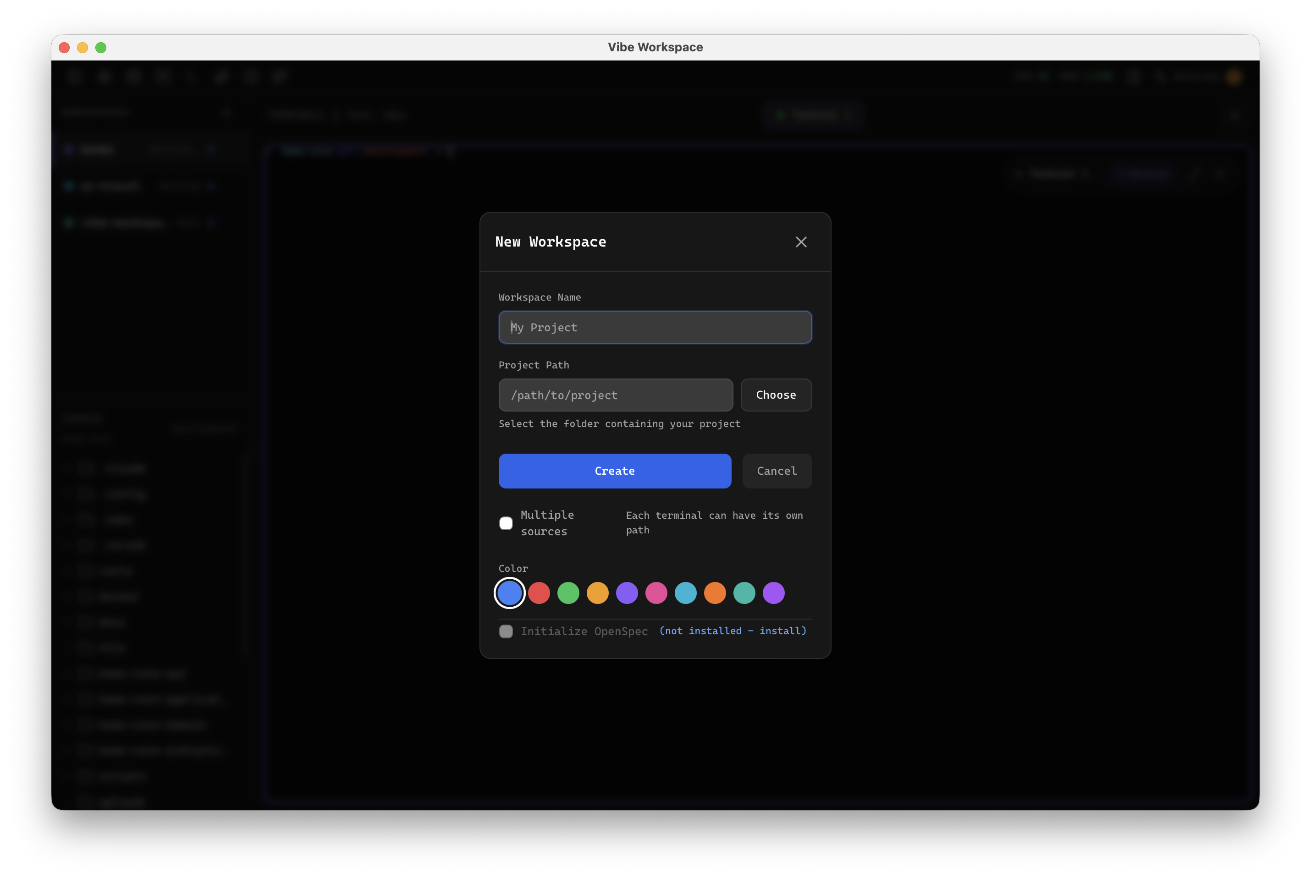This screenshot has height=878, width=1311.
Task: Click the 'New Workspace' dialog title
Action: 551,242
